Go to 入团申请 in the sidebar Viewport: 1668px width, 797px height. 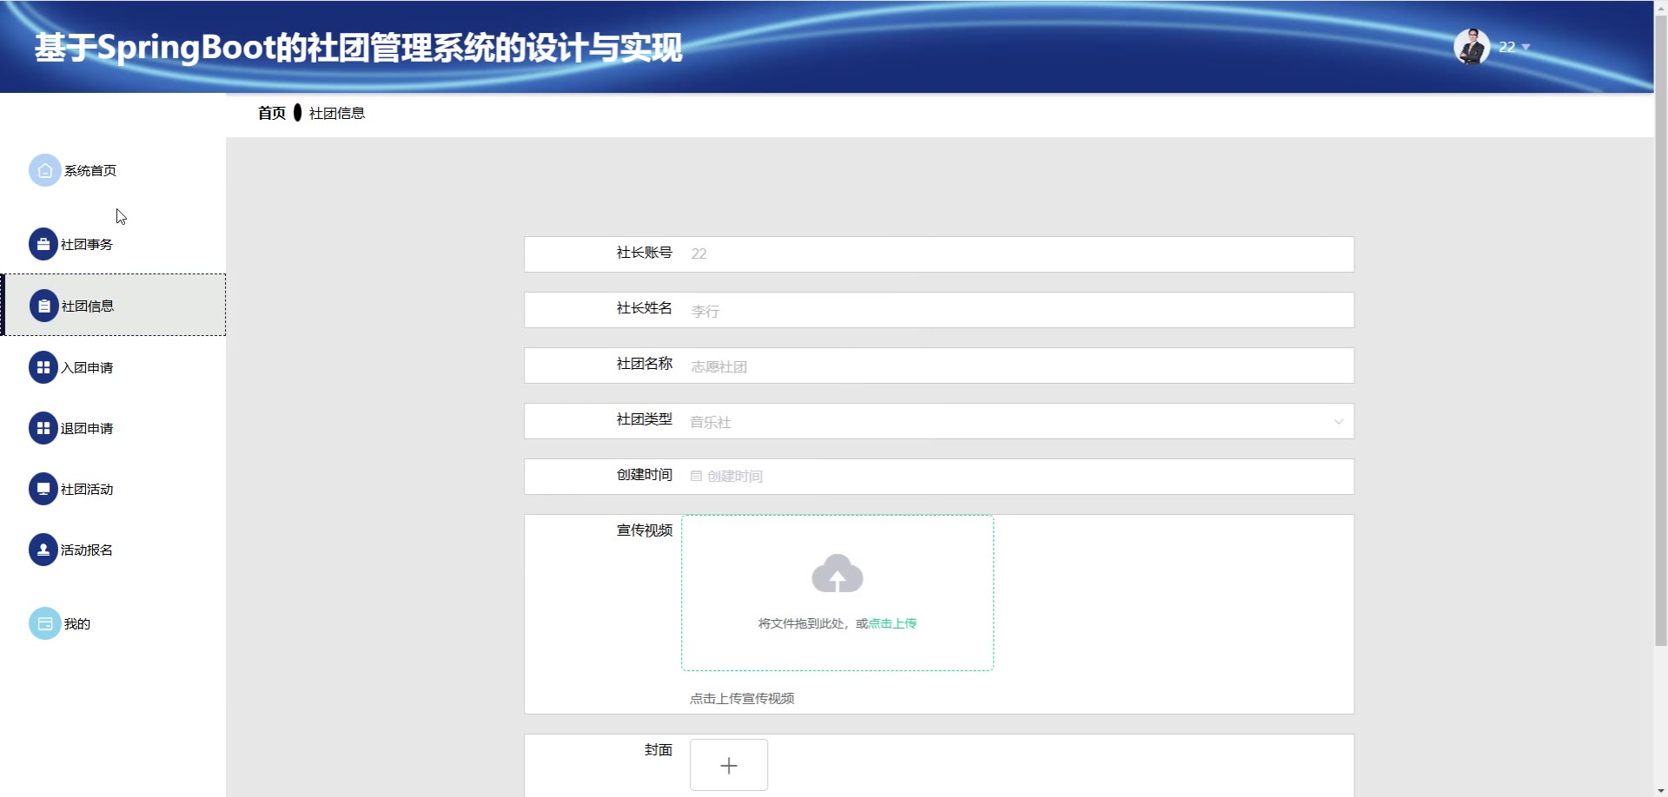(113, 368)
